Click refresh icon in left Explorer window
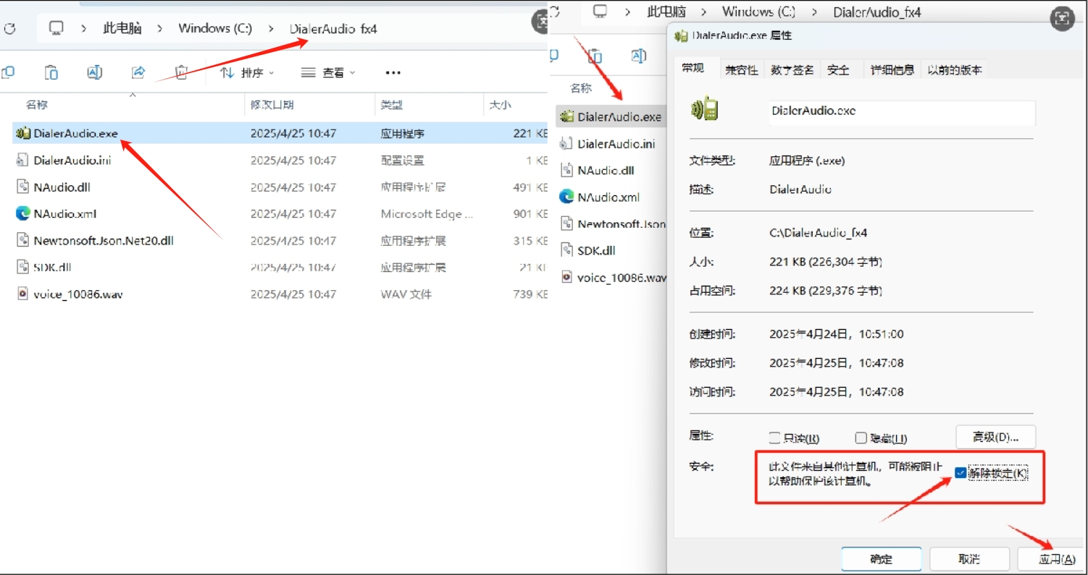This screenshot has height=575, width=1088. coord(9,30)
